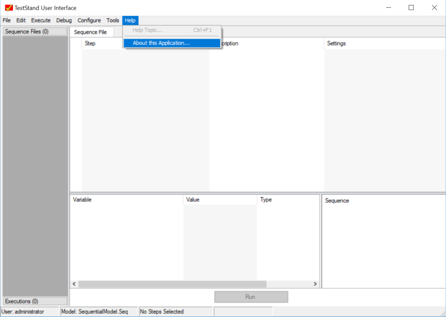Open the File menu
Screen dimensions: 446x317
pyautogui.click(x=6, y=21)
